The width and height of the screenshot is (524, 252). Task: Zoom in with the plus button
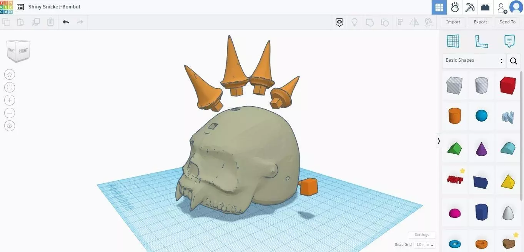click(x=10, y=100)
